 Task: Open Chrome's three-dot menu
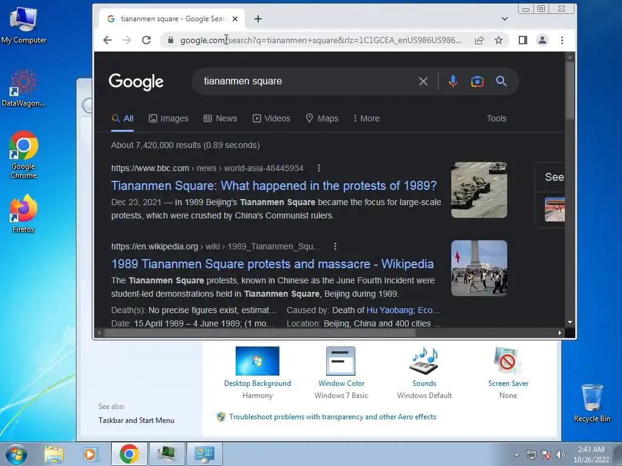(562, 40)
